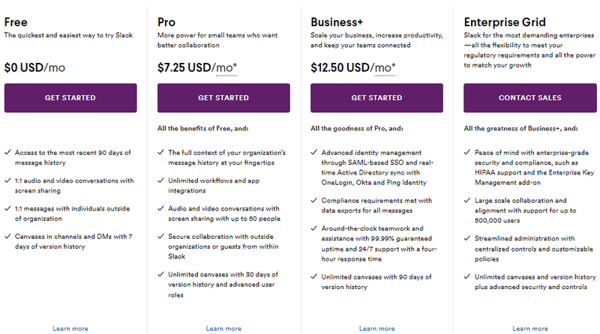Click underlined /mo* in the $7.25 price
The height and width of the screenshot is (334, 600).
[x=227, y=68]
